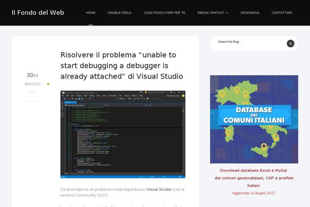The height and width of the screenshot is (207, 310).
Task: Click the 30th post date label
Action: 32,75
